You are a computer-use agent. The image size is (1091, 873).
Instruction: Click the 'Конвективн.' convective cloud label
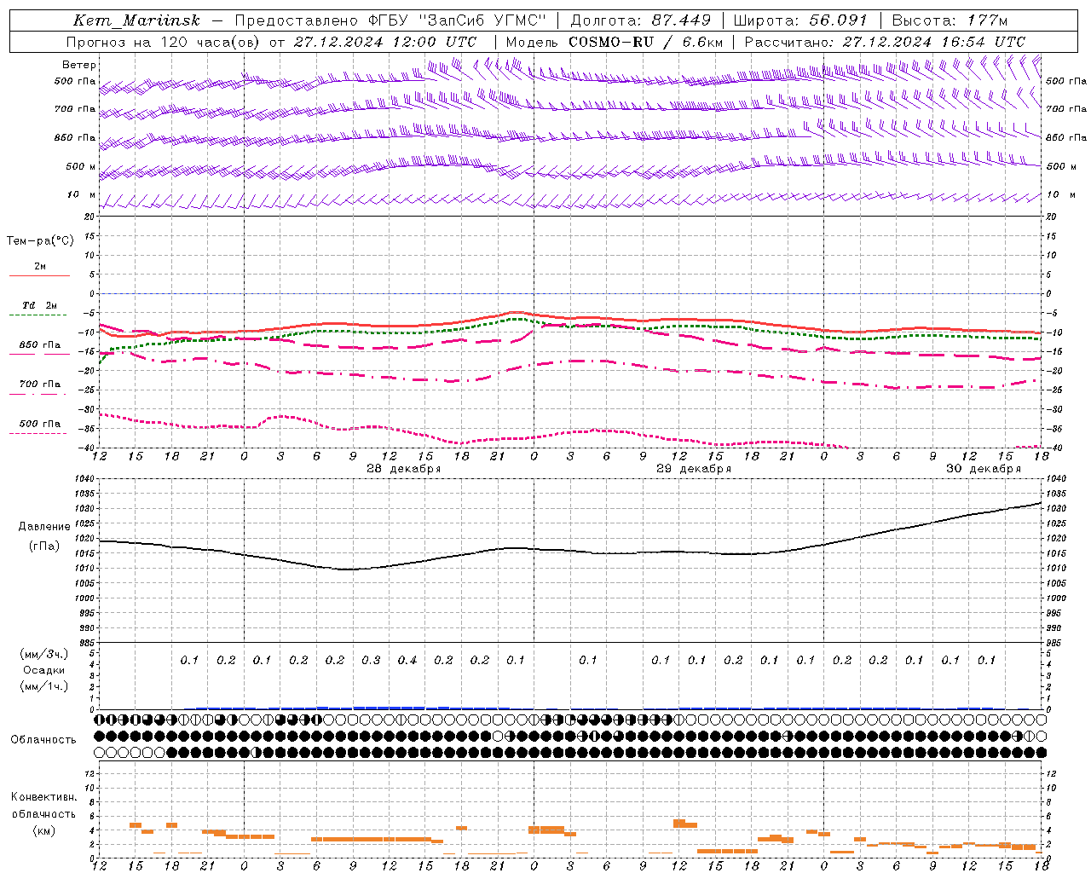43,797
